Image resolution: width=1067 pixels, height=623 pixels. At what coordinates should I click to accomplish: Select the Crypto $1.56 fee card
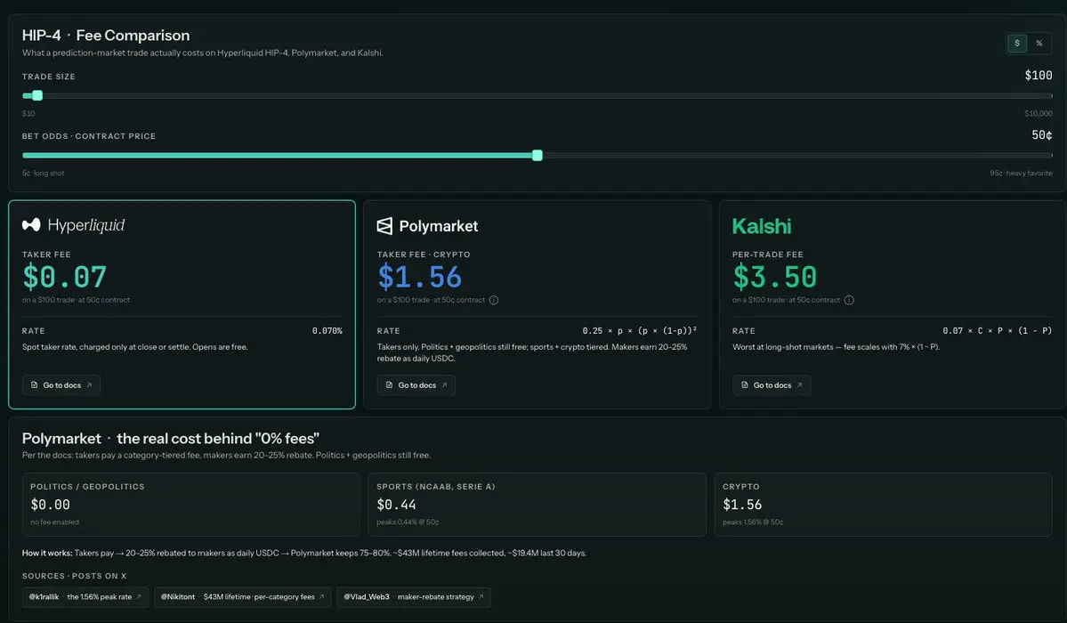pyautogui.click(x=883, y=505)
